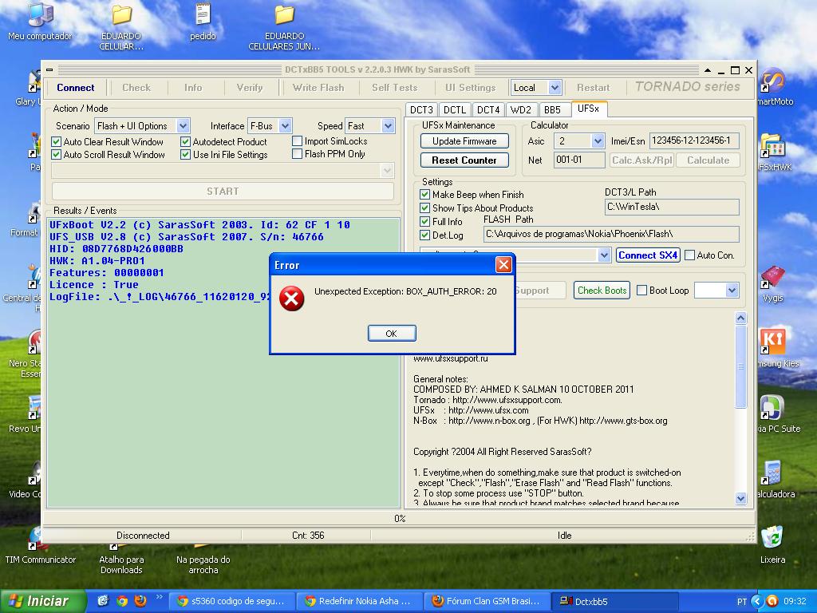Switch to the WD2 tab
817x613 pixels.
click(x=521, y=110)
